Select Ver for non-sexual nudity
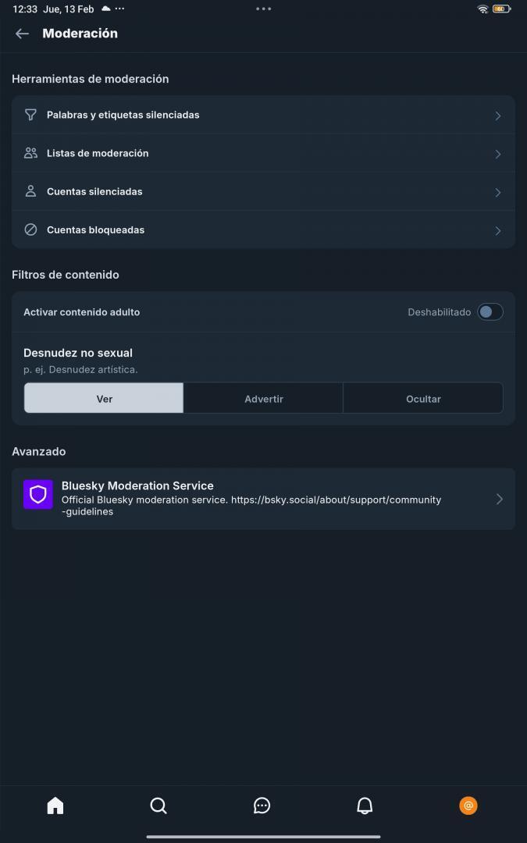 click(104, 398)
